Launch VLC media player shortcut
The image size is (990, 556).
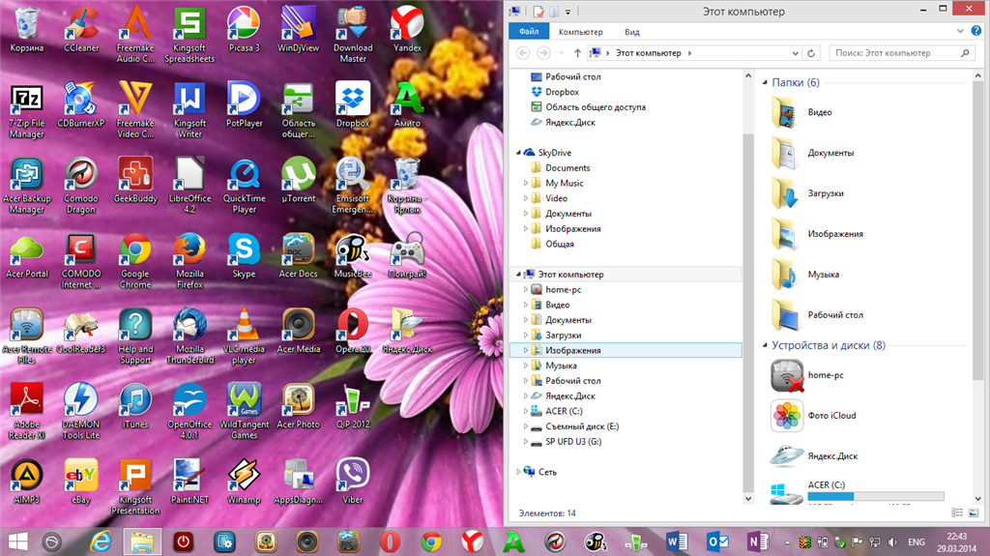[244, 336]
